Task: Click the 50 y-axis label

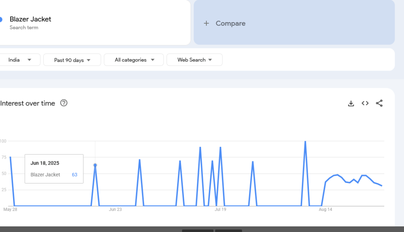Action: point(4,174)
